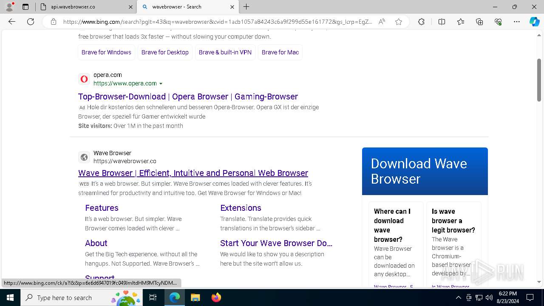
Task: Launch the Copilot sidebar icon
Action: click(x=534, y=22)
